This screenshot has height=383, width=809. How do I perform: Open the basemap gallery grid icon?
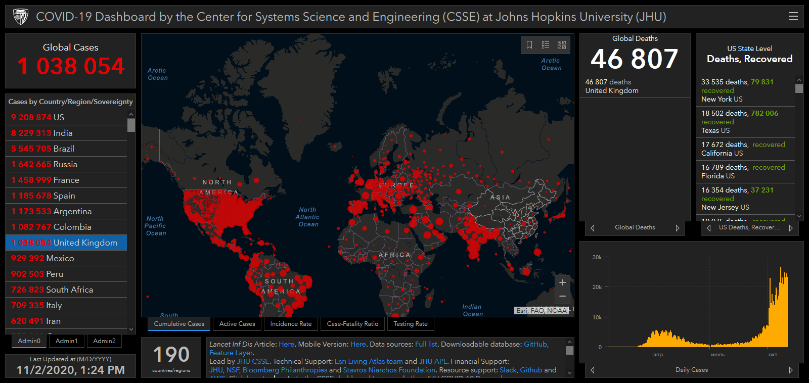562,45
